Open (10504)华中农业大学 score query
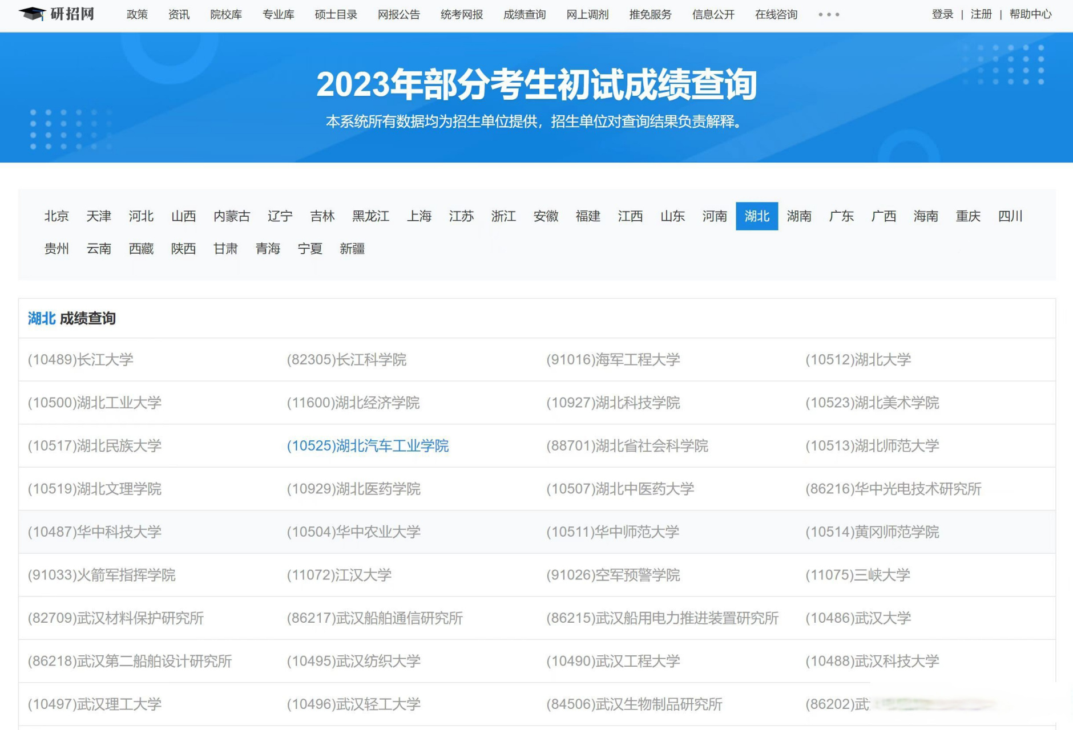Screen dimensions: 1073x730 [x=353, y=532]
